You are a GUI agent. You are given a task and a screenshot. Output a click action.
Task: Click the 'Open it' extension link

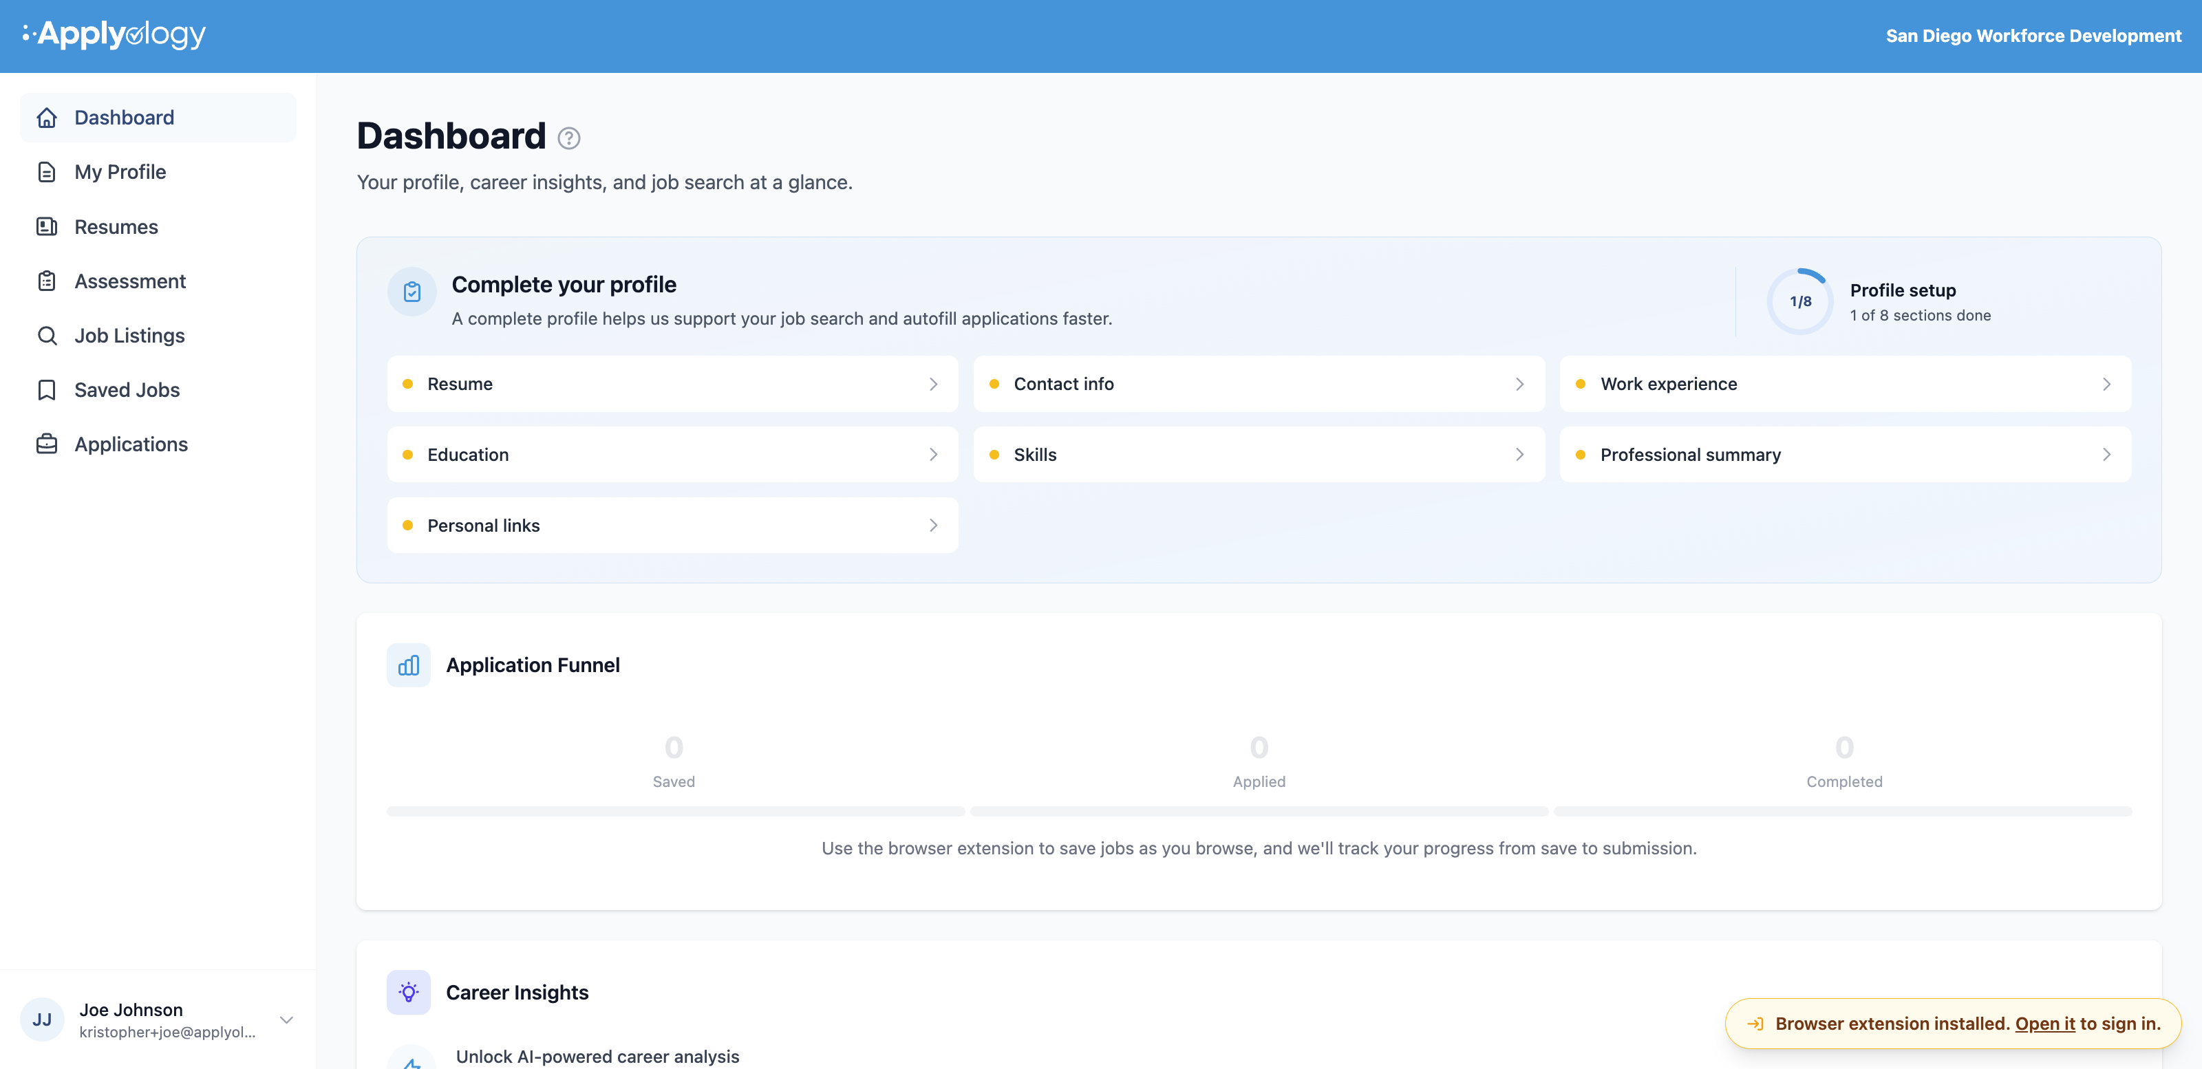(x=2044, y=1024)
